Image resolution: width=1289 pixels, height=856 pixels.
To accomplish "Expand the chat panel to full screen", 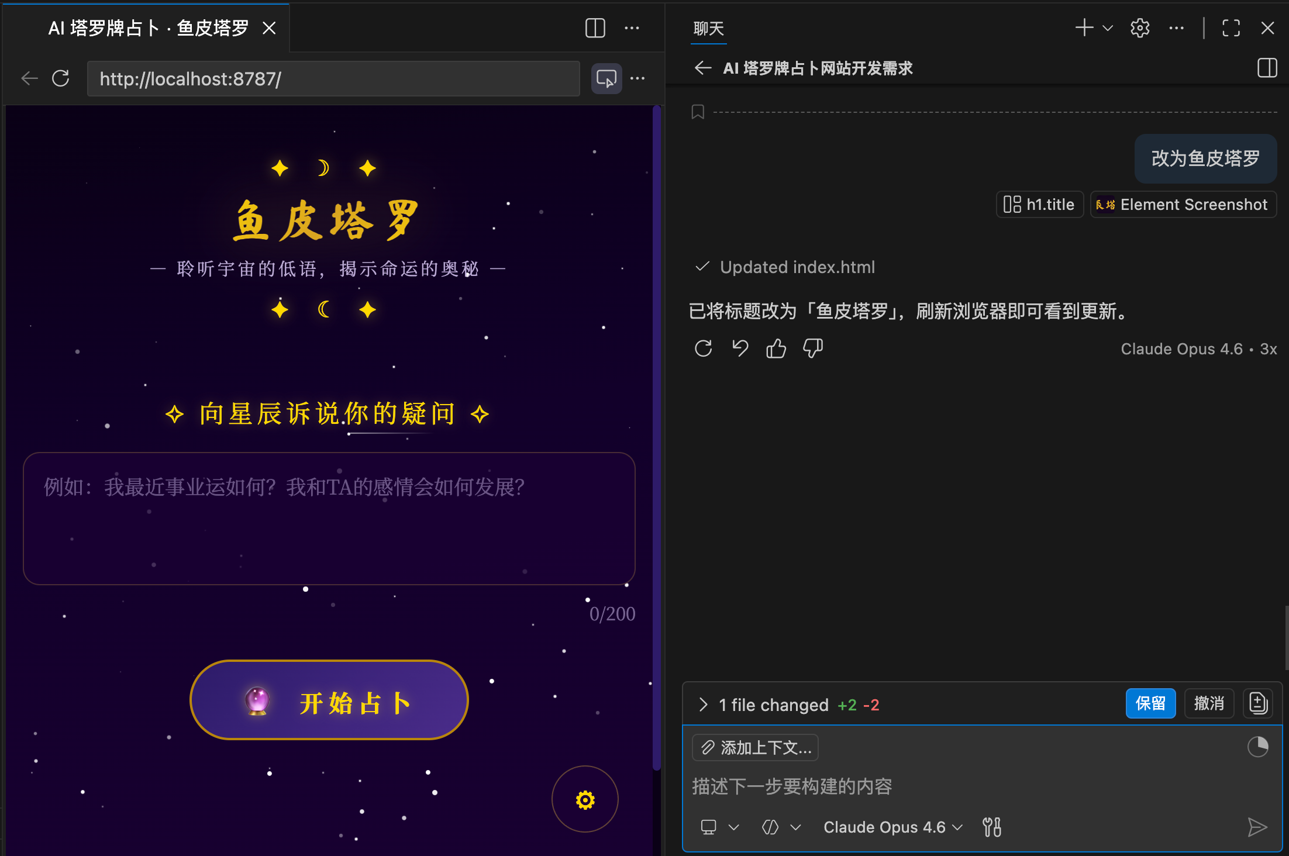I will click(x=1231, y=27).
